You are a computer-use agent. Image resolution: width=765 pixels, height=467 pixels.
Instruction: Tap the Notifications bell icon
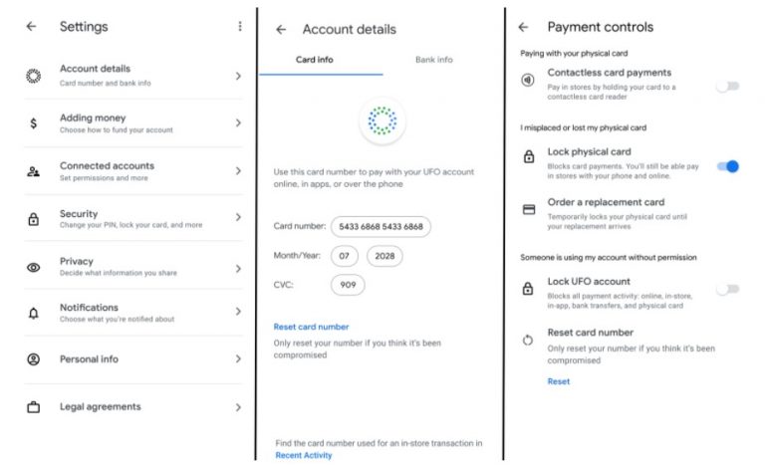34,313
